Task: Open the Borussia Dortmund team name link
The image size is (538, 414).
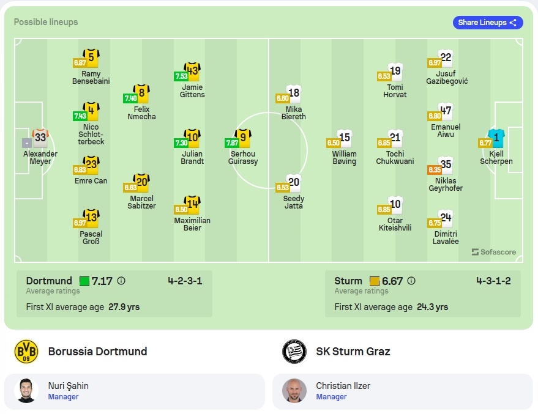Action: click(97, 352)
